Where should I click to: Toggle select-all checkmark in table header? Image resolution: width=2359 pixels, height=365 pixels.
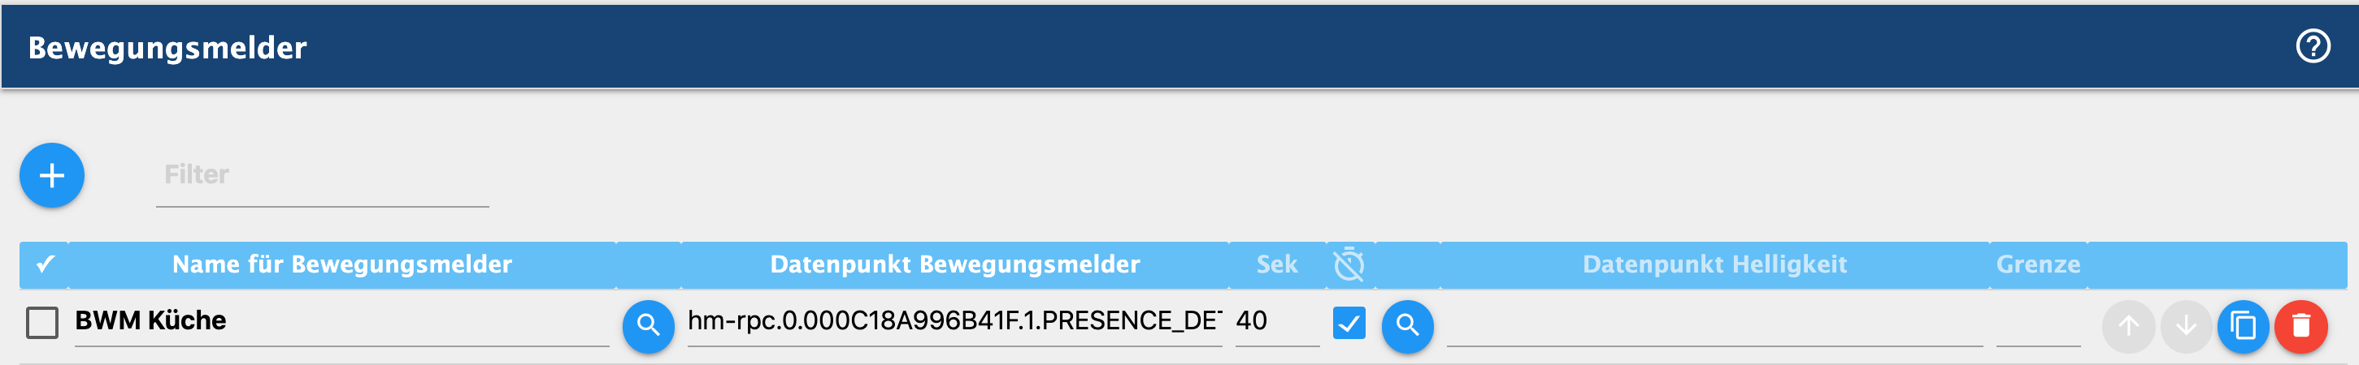45,264
